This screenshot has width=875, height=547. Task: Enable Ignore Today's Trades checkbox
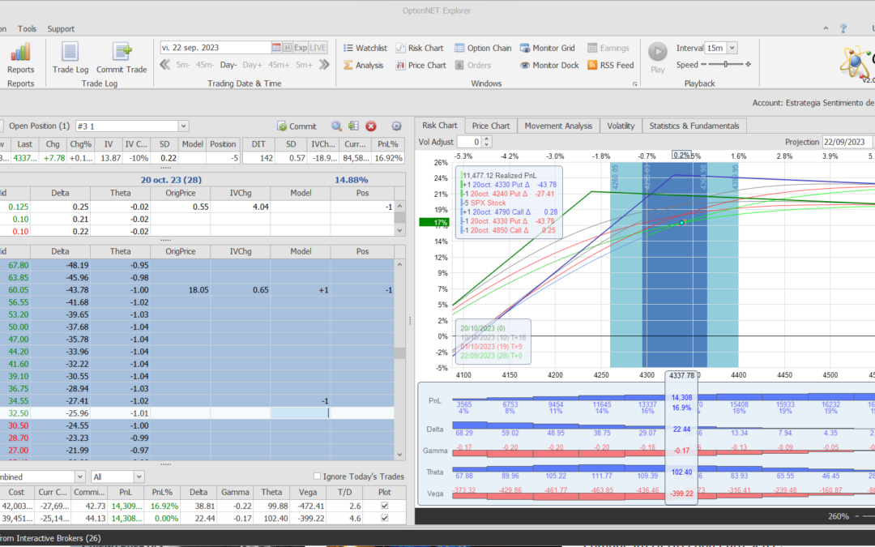click(x=318, y=476)
